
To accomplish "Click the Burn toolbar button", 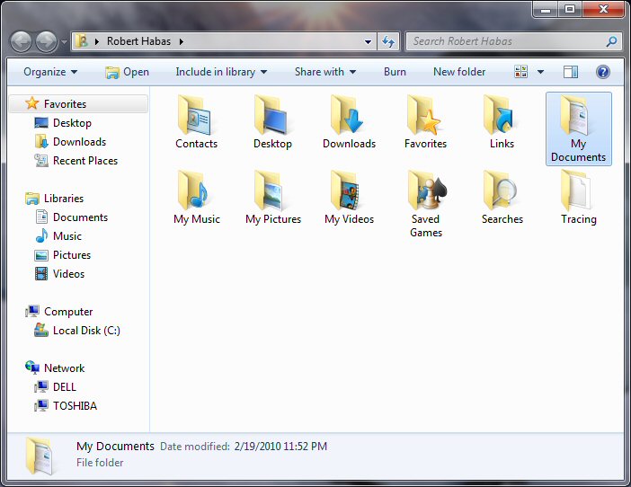I will pos(395,72).
